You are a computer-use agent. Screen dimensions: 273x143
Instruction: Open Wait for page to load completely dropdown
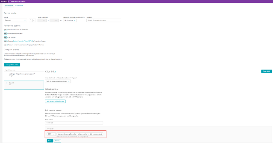[58, 81]
